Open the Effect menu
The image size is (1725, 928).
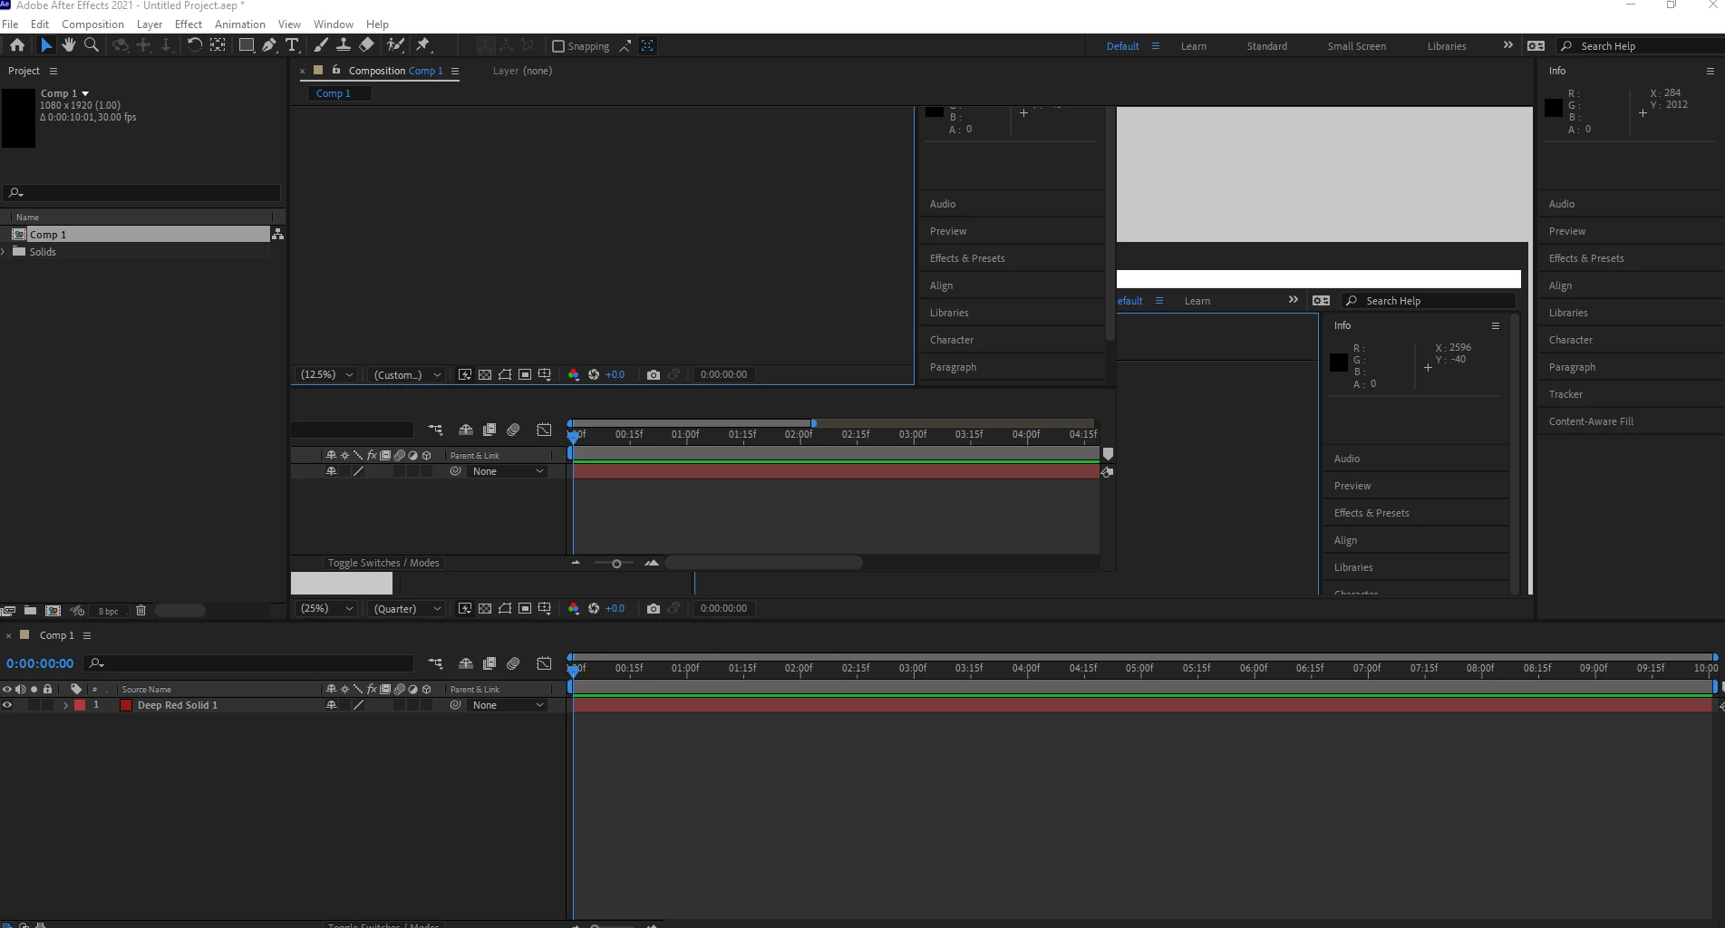pos(189,24)
